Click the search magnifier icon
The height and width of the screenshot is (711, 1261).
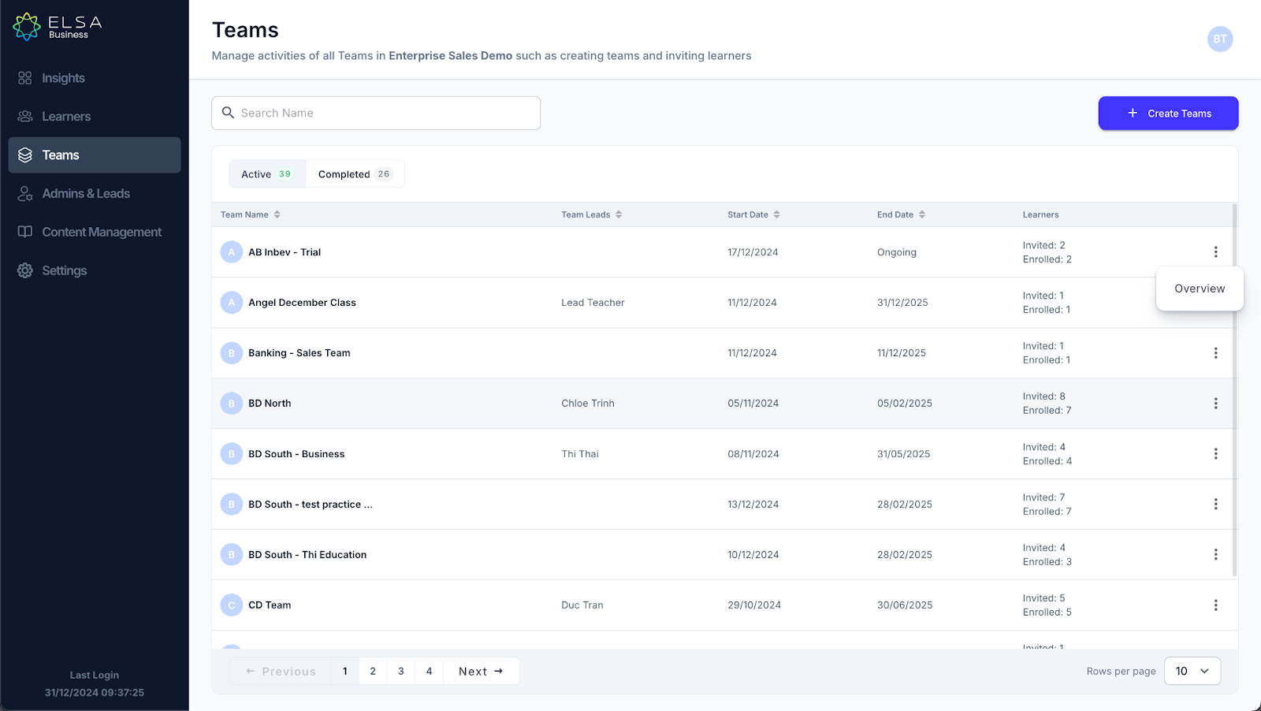(x=228, y=113)
